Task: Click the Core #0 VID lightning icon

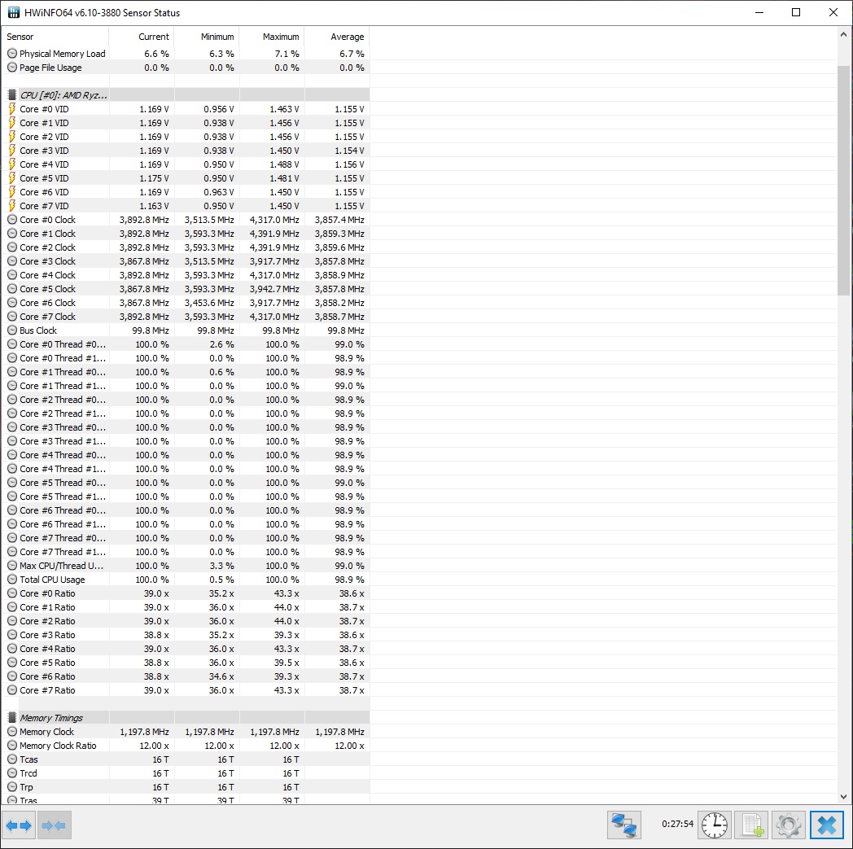Action: coord(12,109)
